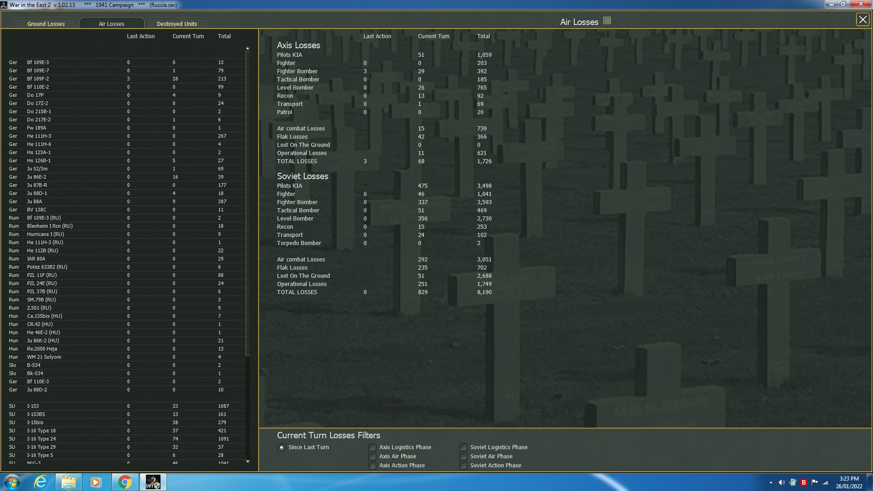Viewport: 873px width, 491px height.
Task: Open Internet Explorer from the taskbar
Action: click(x=40, y=482)
